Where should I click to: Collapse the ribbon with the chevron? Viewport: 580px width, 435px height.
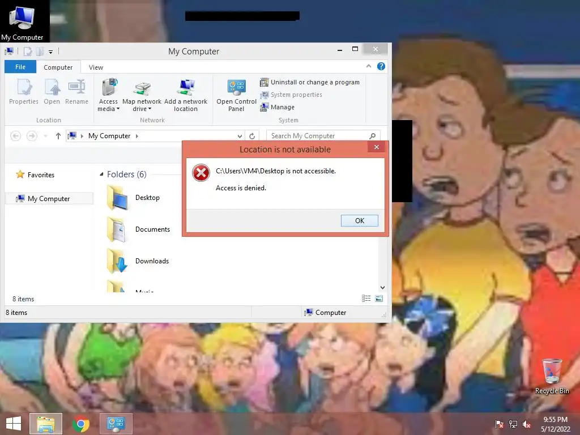point(368,66)
